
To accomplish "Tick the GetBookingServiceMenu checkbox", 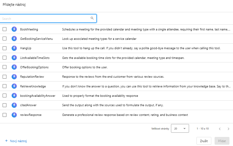I will point(5,39).
